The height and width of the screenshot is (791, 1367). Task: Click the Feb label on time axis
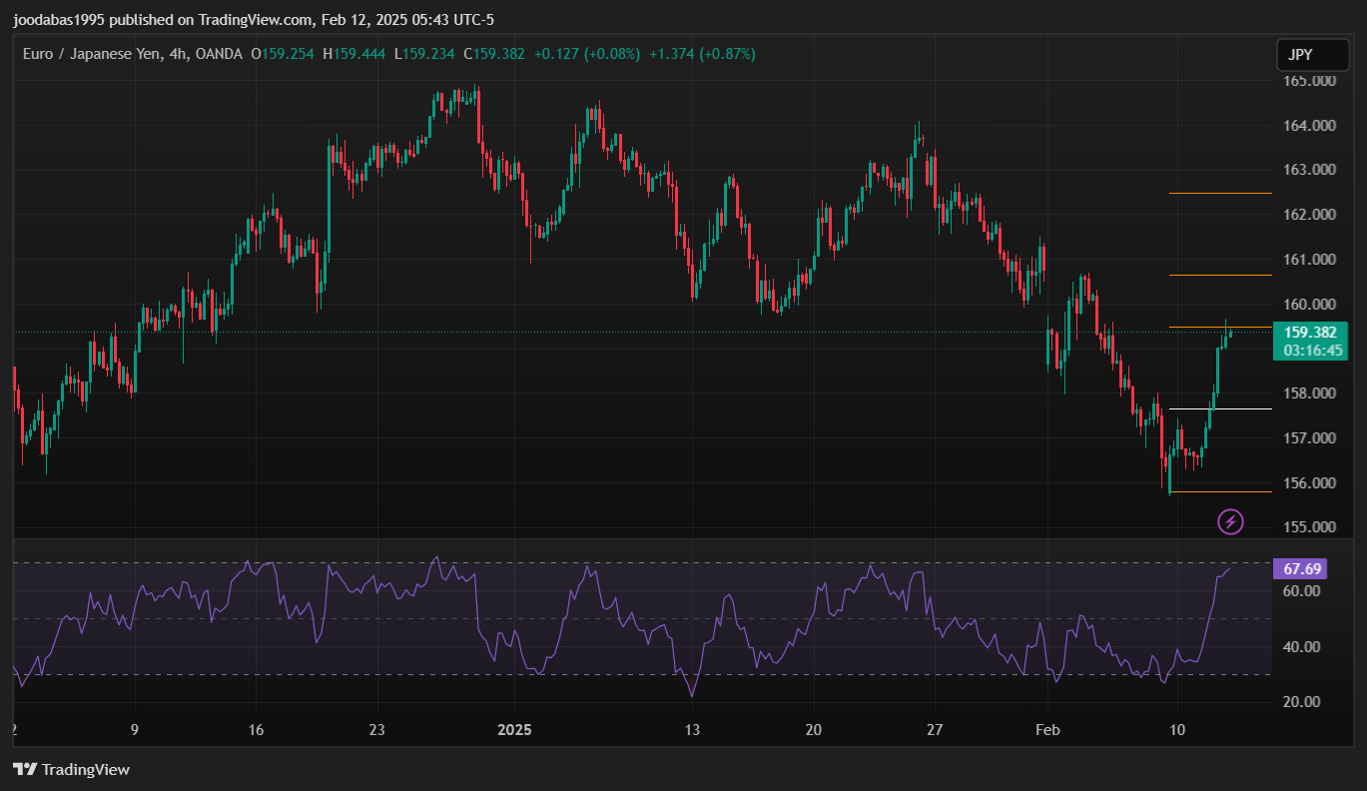(x=1046, y=729)
